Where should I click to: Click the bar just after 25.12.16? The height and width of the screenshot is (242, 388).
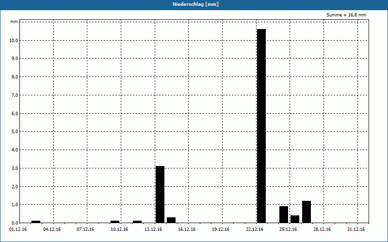coord(295,219)
